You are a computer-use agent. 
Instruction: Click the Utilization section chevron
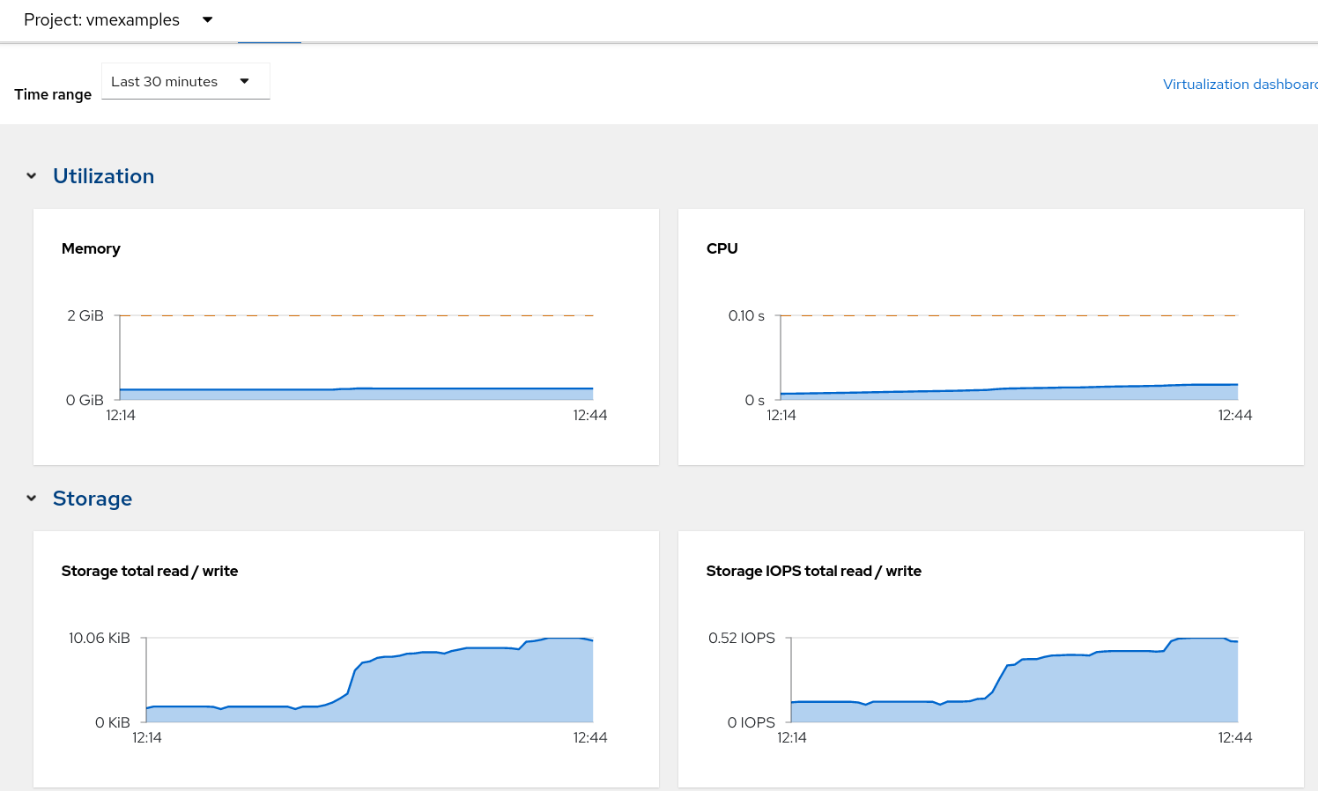(x=31, y=175)
